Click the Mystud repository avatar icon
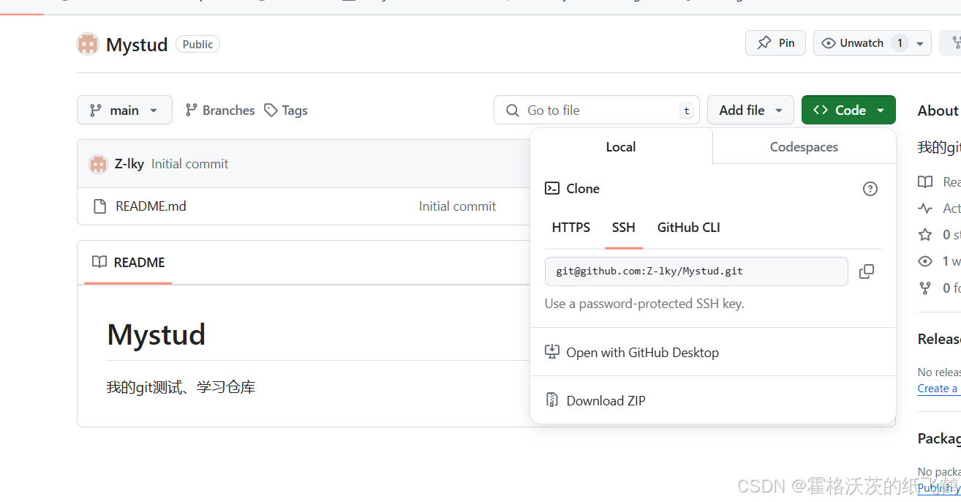The image size is (961, 502). click(x=88, y=44)
